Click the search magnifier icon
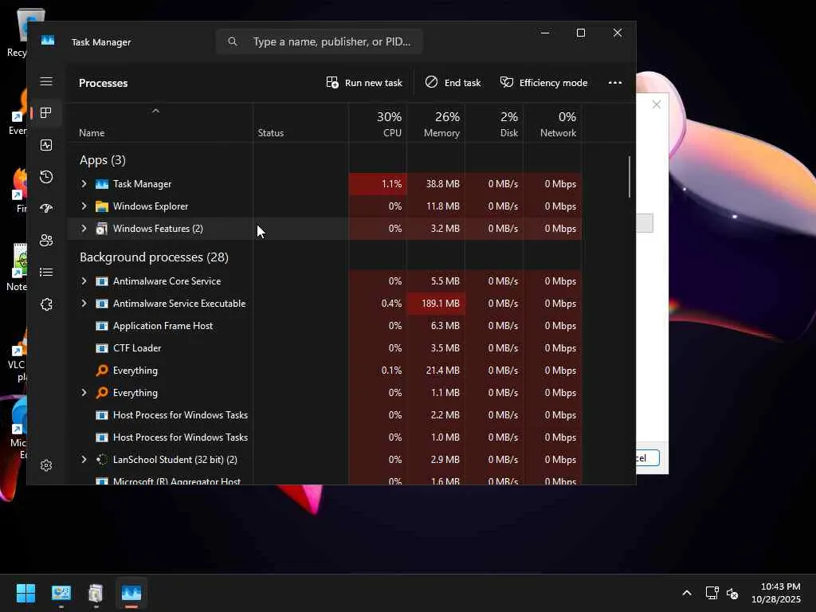The height and width of the screenshot is (612, 816). point(233,41)
